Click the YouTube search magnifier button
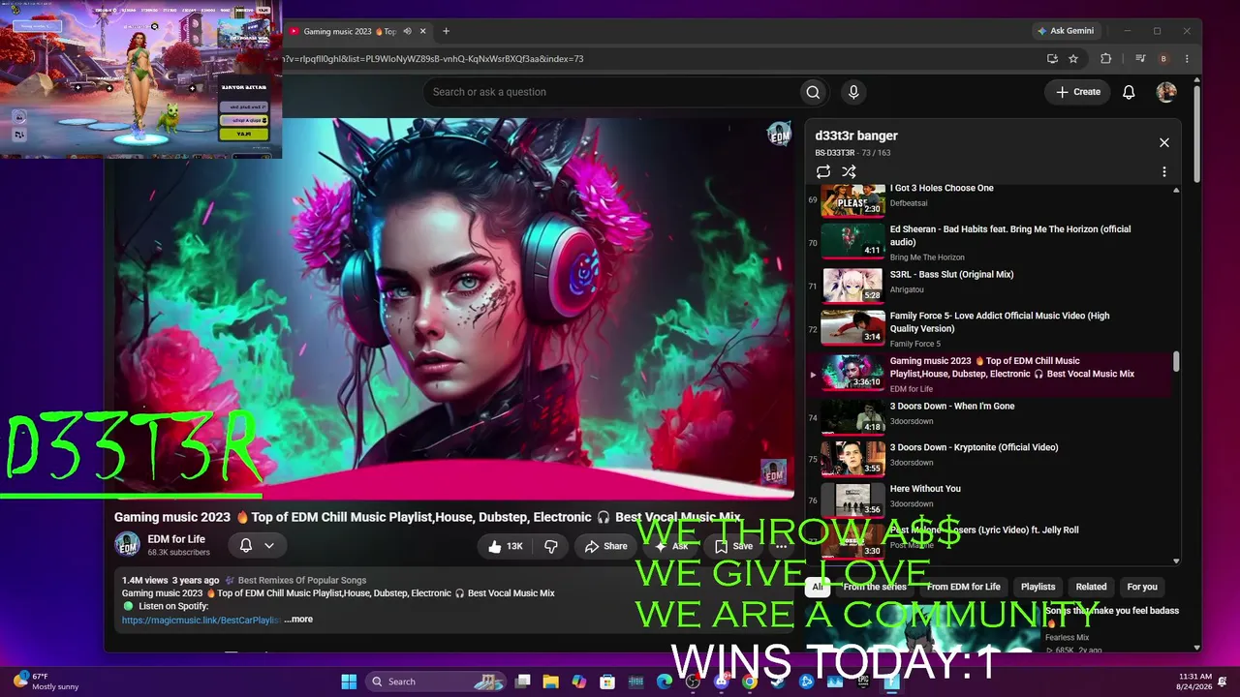The image size is (1240, 697). 813,92
